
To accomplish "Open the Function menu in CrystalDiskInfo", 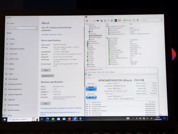I will pos(94,72).
